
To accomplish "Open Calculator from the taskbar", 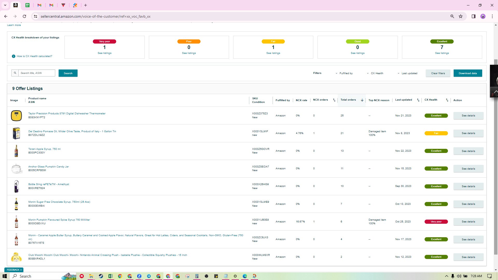I will pos(197,276).
